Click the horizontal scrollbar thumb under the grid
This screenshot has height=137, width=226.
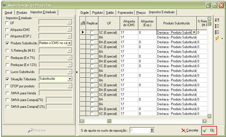pos(109,121)
